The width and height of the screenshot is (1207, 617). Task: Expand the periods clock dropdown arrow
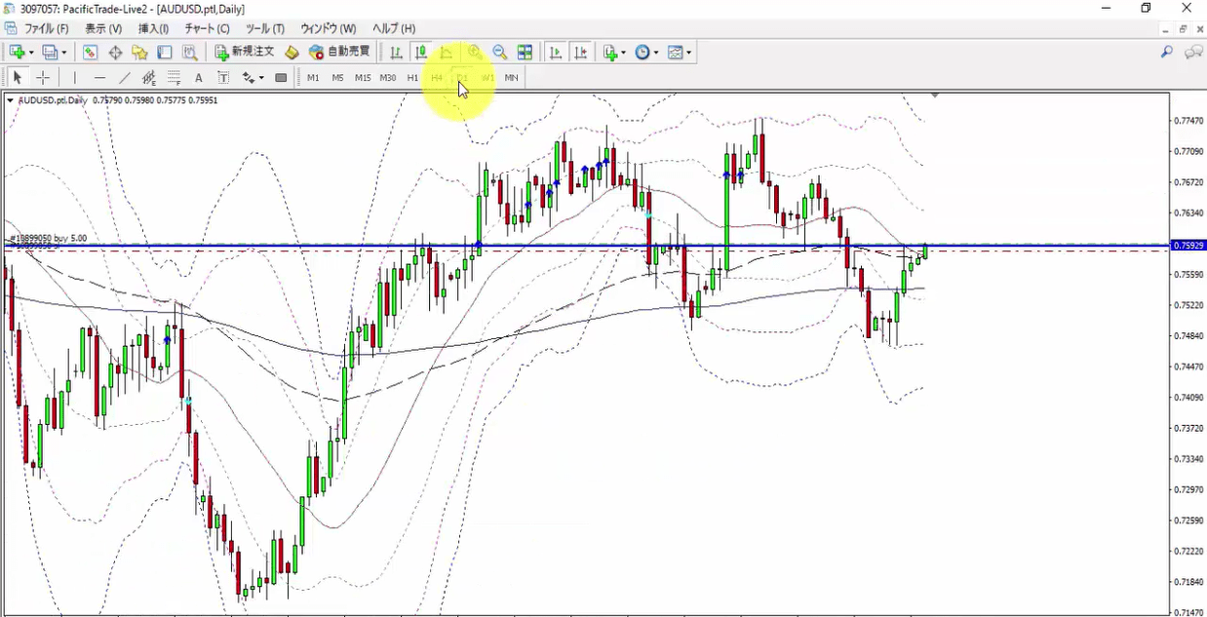[x=656, y=53]
